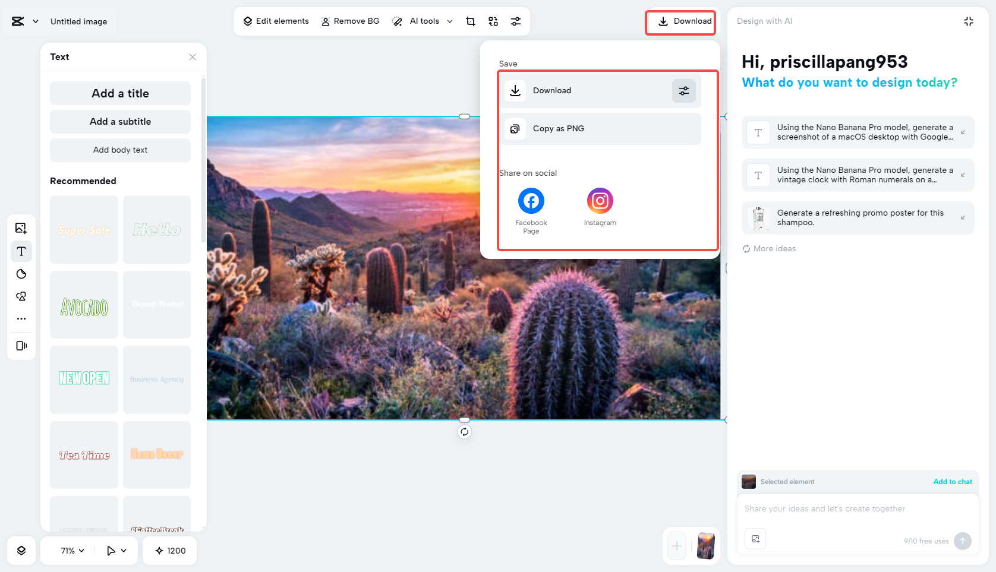Share to Instagram
This screenshot has height=572, width=996.
click(600, 207)
